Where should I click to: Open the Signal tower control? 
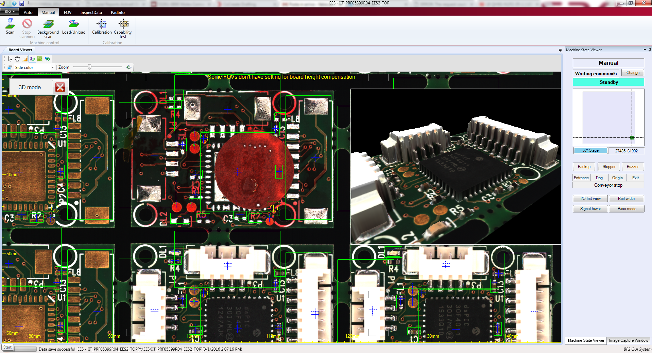(x=590, y=209)
